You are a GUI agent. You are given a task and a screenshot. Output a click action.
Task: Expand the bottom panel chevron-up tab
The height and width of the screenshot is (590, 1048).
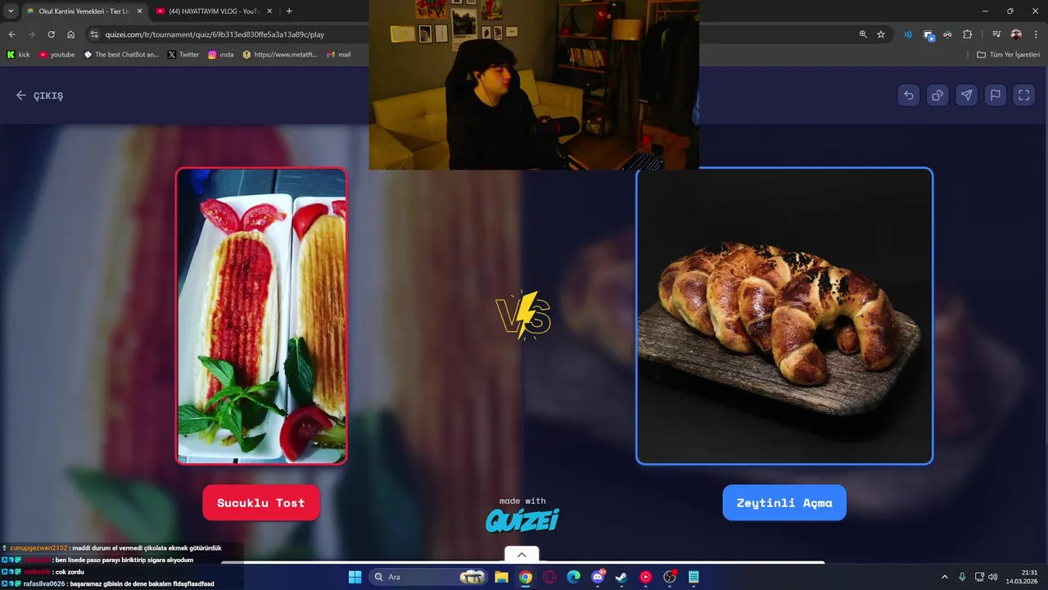[x=522, y=555]
